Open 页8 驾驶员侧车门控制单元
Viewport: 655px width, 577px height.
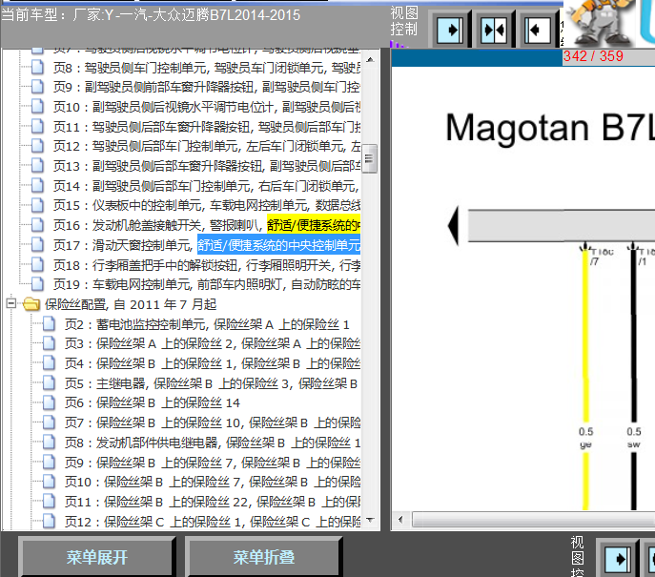pos(207,68)
